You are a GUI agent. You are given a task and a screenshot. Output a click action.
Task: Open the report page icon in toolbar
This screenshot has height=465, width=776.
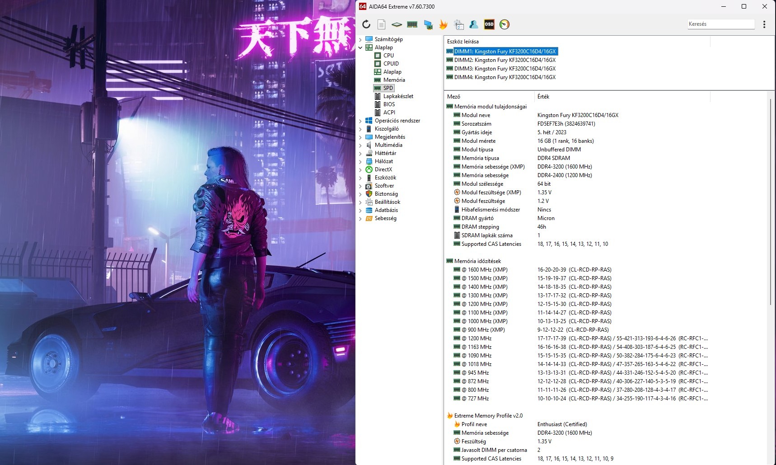[x=382, y=24]
